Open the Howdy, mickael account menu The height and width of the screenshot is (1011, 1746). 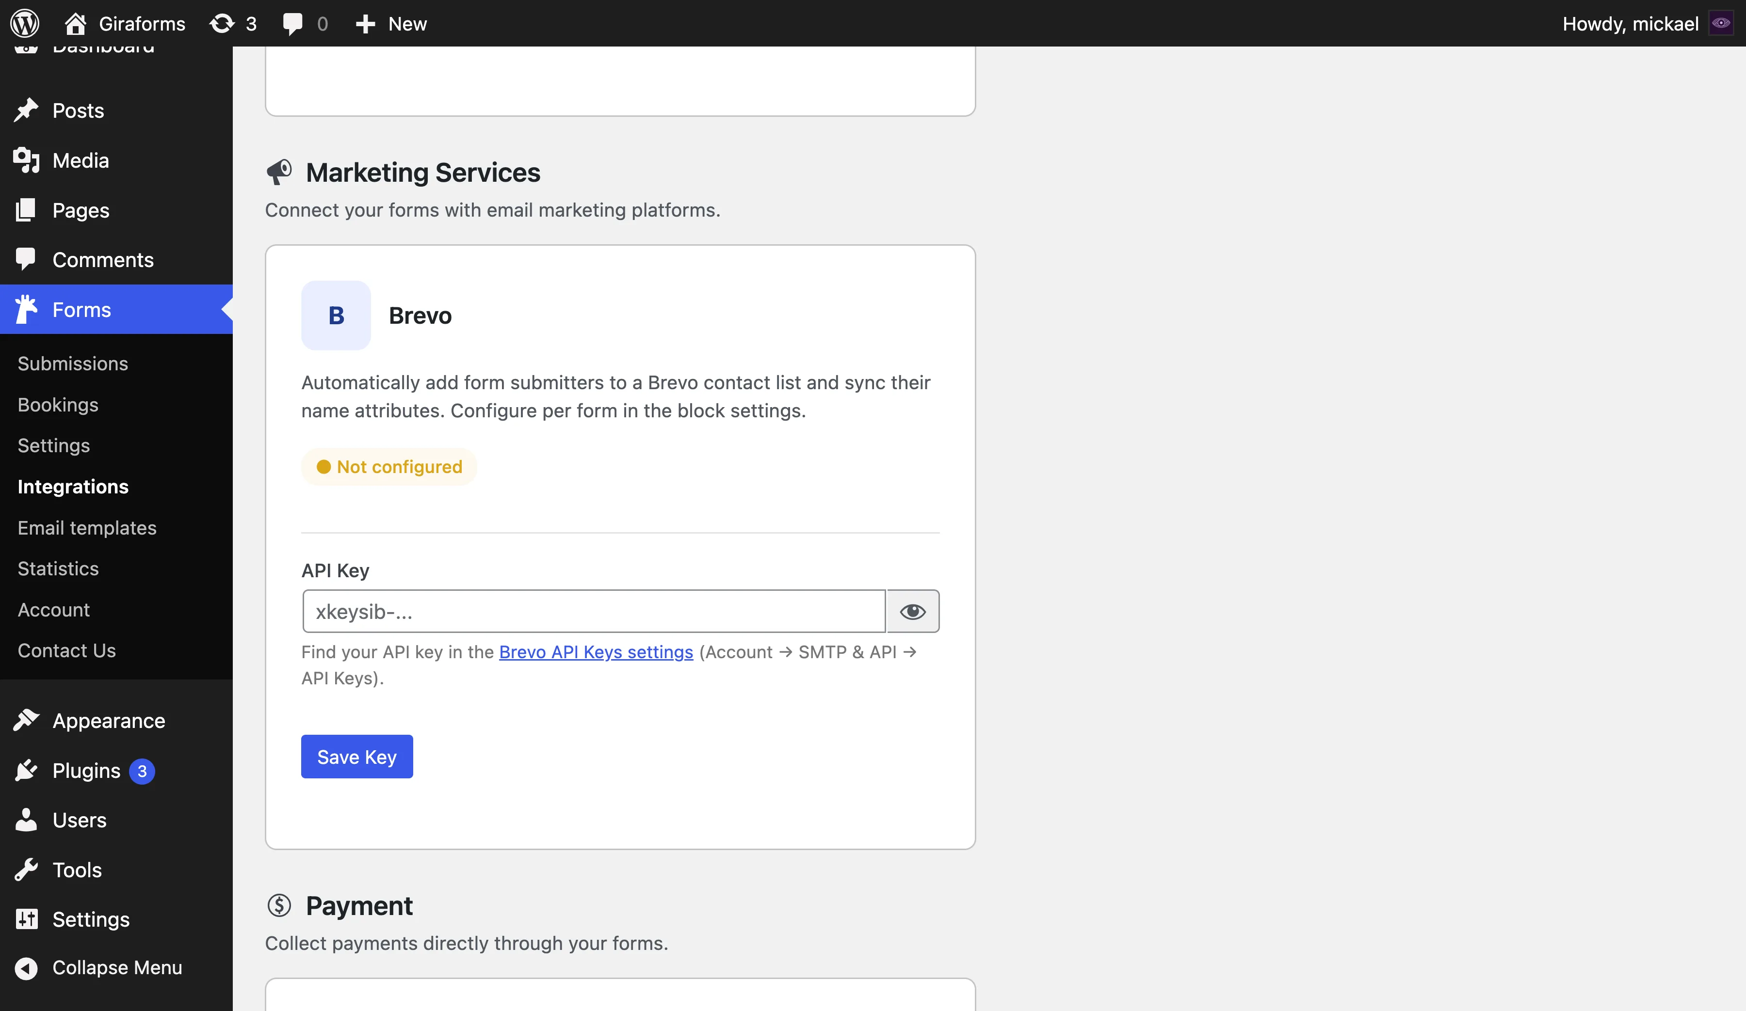[x=1630, y=23]
